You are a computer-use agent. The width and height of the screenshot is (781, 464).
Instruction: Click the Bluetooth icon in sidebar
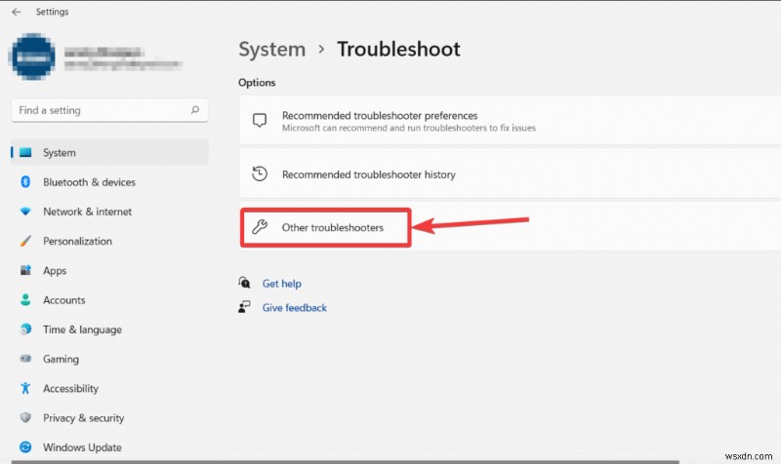pyautogui.click(x=25, y=182)
